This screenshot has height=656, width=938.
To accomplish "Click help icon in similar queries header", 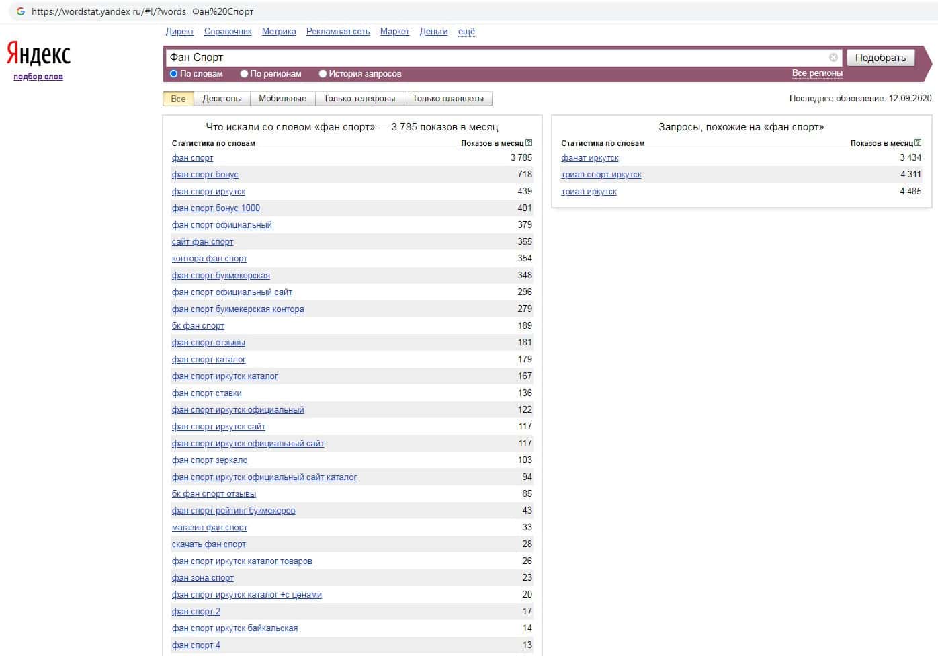I will (918, 142).
